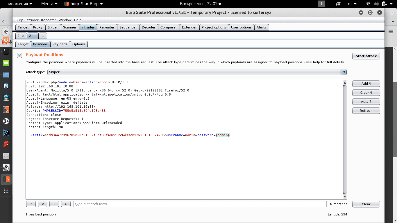397x223 pixels.
Task: Open the Repeater tool tab
Action: click(x=107, y=27)
